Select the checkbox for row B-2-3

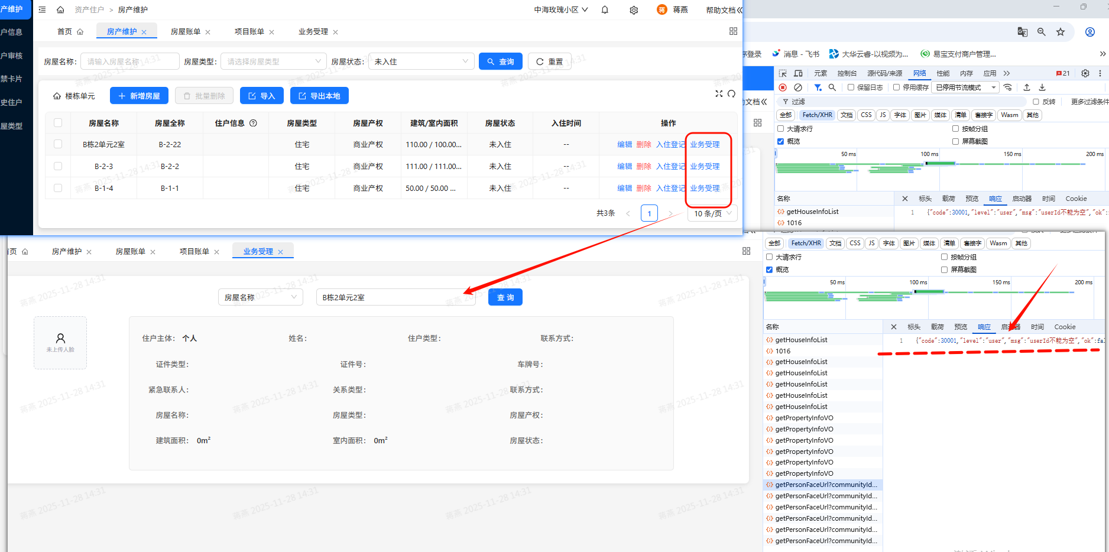click(58, 166)
